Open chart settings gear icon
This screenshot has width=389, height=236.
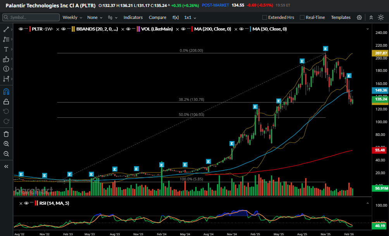pos(359,17)
